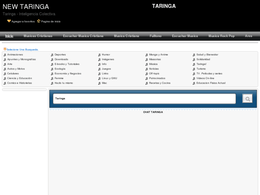The width and height of the screenshot is (260, 195).
Task: Open Musicas Cristianas in the nav bar
Action: [38, 36]
